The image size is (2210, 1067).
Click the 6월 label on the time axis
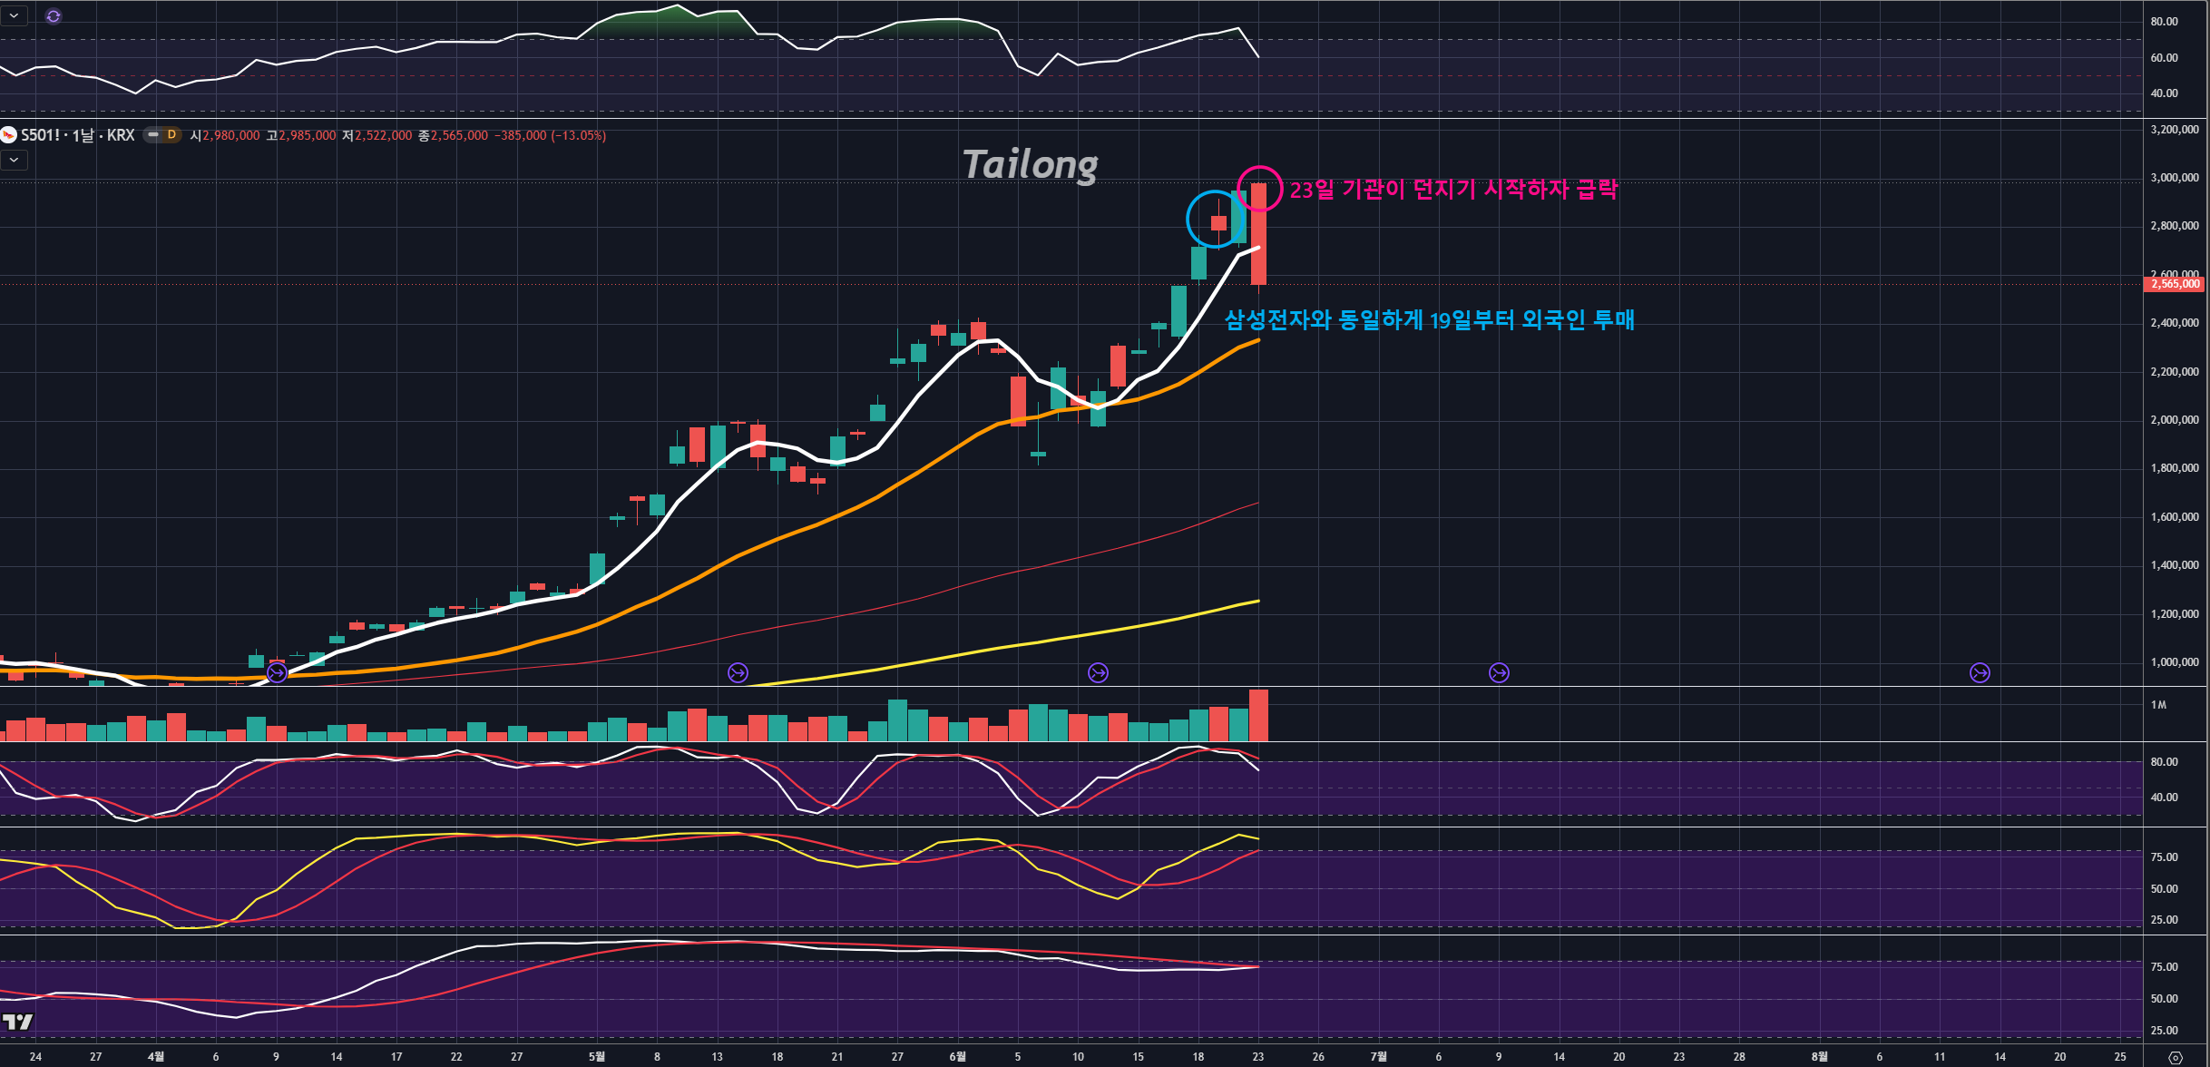957,1056
